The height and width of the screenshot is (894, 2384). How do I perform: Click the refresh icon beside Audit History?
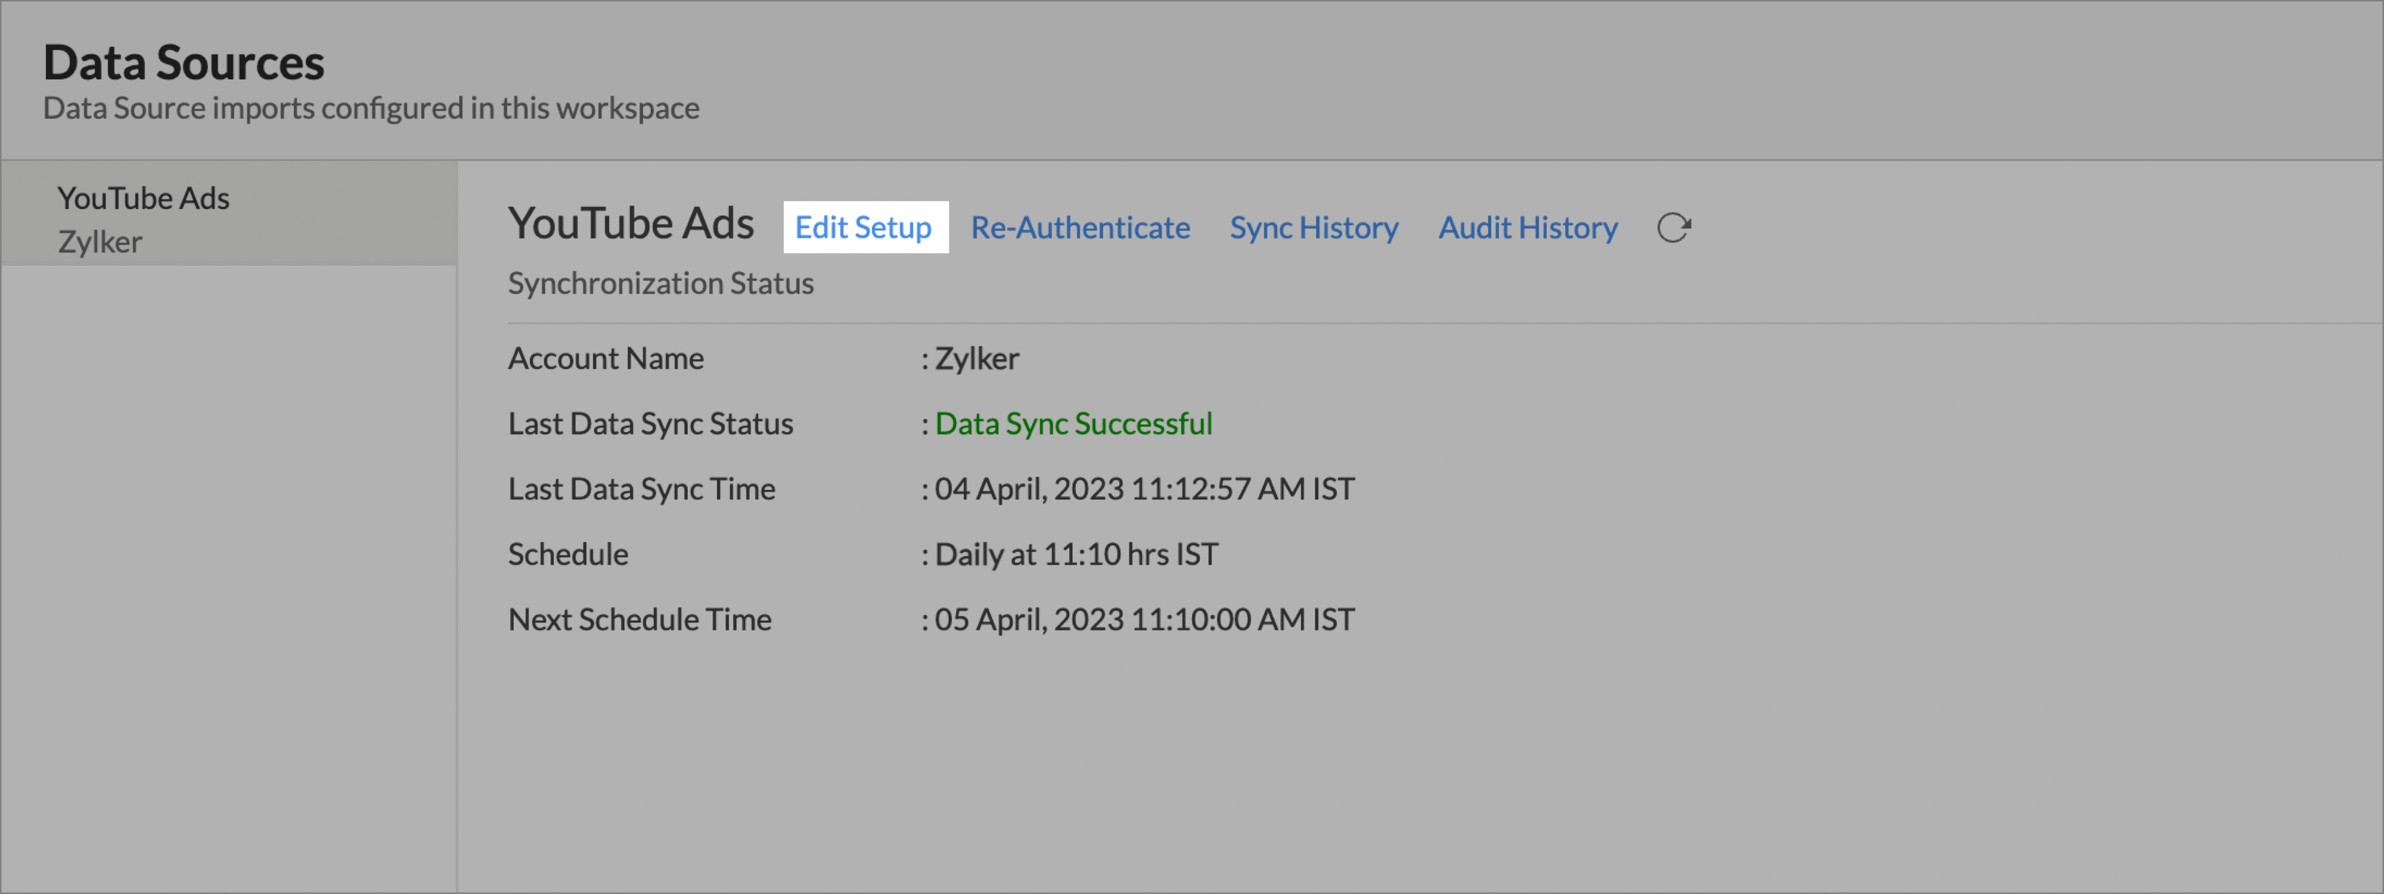click(1673, 228)
